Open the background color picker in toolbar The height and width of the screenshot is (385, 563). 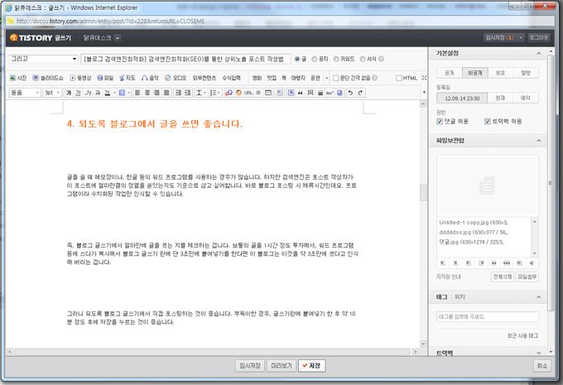click(x=123, y=93)
